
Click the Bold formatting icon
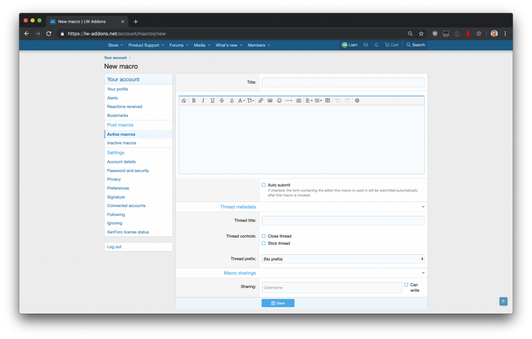coord(194,101)
